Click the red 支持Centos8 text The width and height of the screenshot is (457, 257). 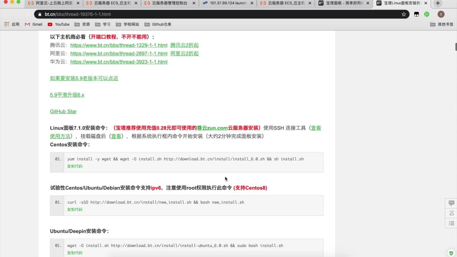(250, 188)
